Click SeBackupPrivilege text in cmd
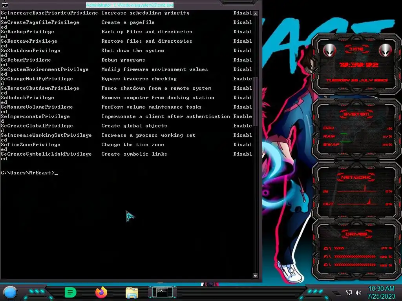 27,32
